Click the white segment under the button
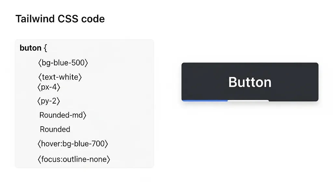Viewport: 333px width, 182px height. coord(248,101)
